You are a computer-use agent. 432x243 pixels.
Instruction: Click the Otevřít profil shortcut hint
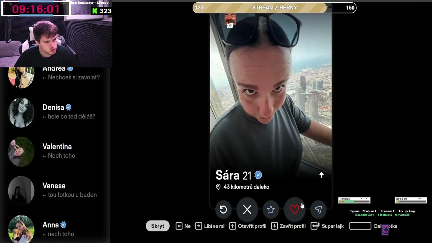248,226
